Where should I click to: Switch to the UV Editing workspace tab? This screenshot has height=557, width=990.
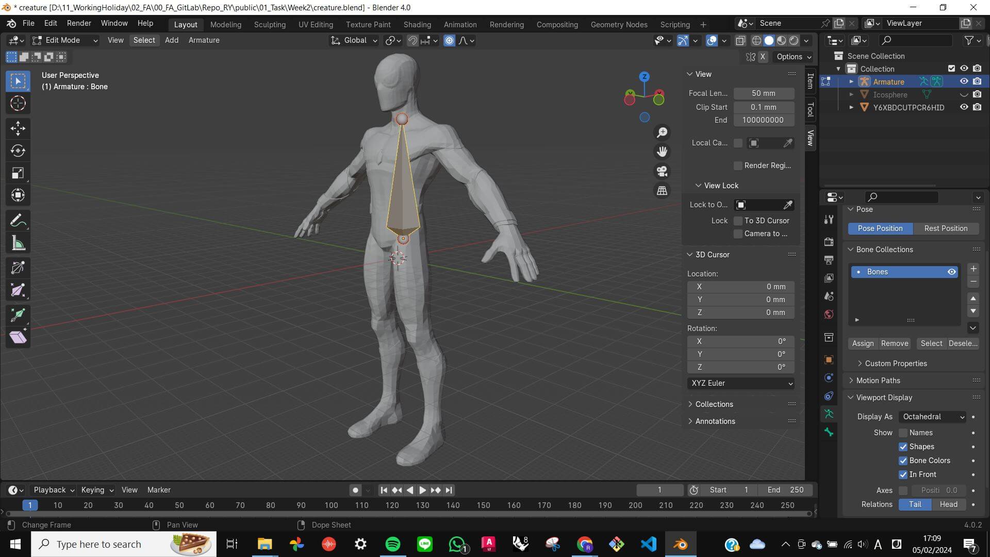tap(316, 24)
